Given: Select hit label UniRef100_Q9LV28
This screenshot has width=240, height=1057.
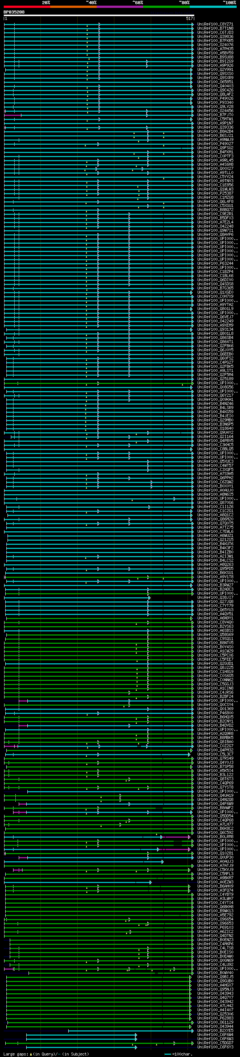Looking at the screenshot, I should pos(215,107).
